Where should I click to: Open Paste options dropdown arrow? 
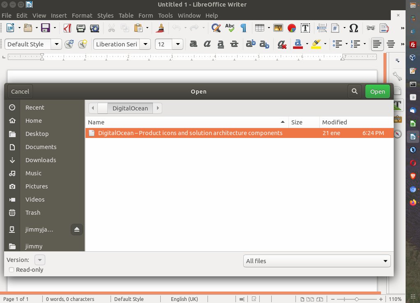coord(147,28)
